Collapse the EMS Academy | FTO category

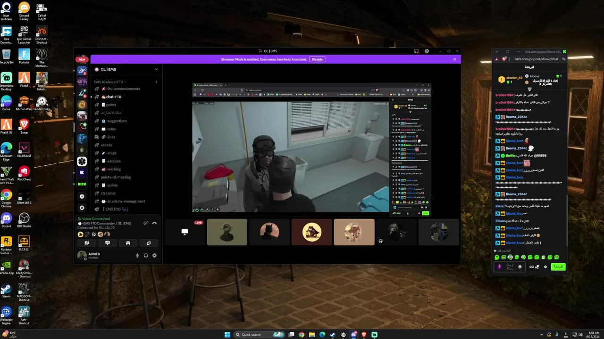[110, 82]
